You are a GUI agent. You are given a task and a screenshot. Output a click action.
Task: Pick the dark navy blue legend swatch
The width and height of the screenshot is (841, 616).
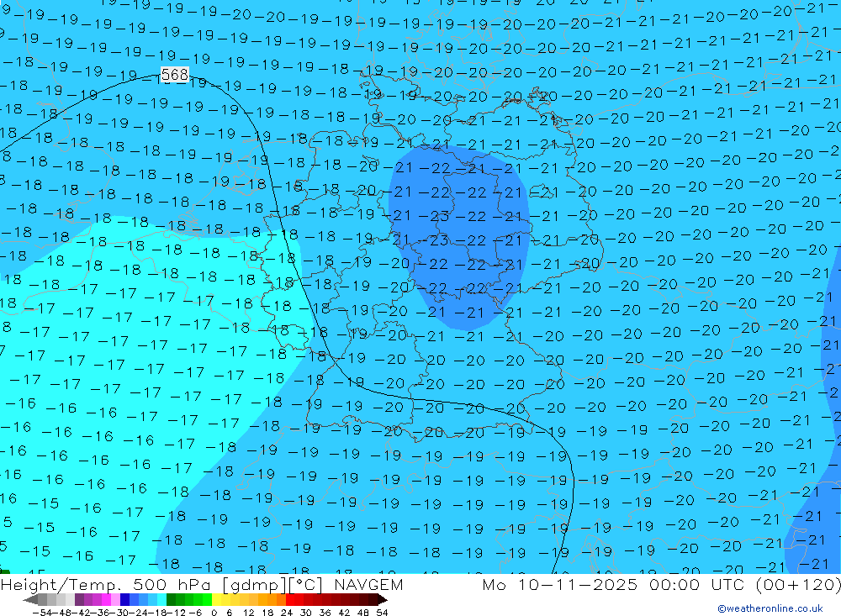(x=125, y=600)
